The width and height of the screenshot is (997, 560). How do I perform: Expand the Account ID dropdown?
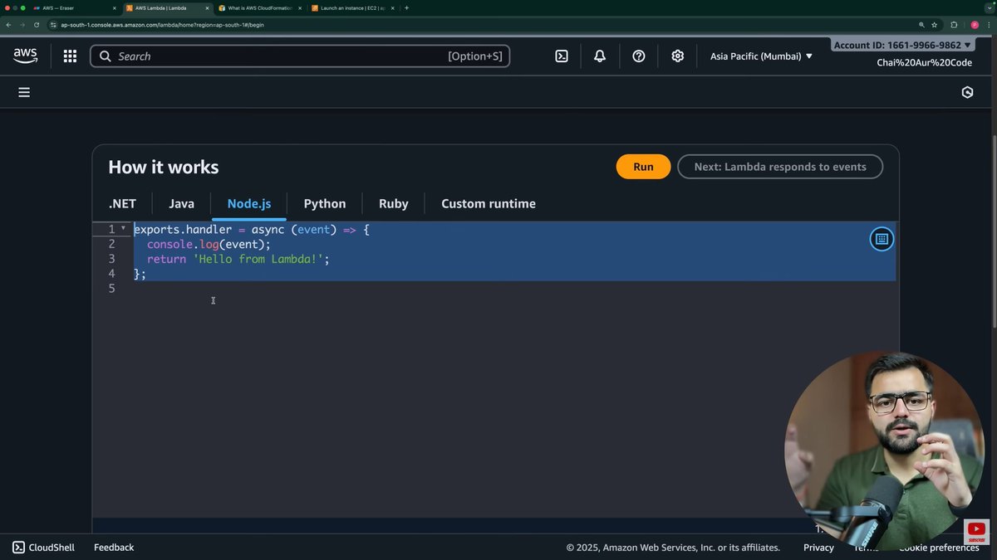click(903, 46)
